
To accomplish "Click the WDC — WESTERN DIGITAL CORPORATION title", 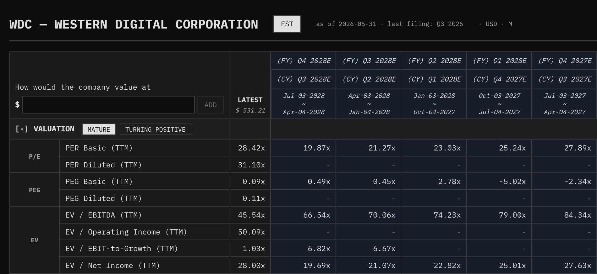I will (x=134, y=24).
